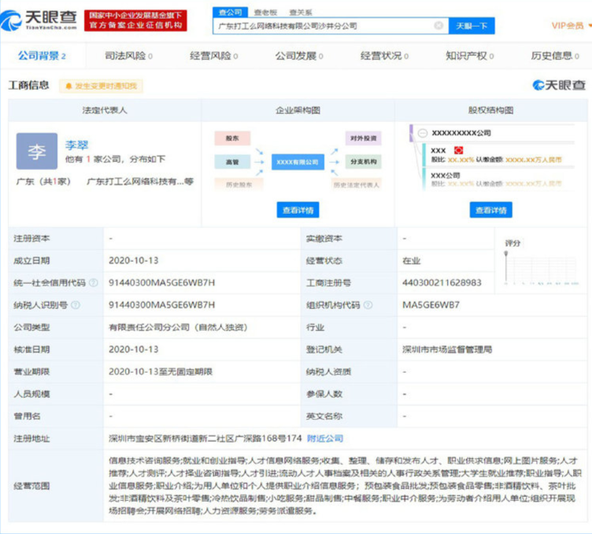Click the 李 avatar thumbnail
This screenshot has height=534, width=592.
pos(37,151)
